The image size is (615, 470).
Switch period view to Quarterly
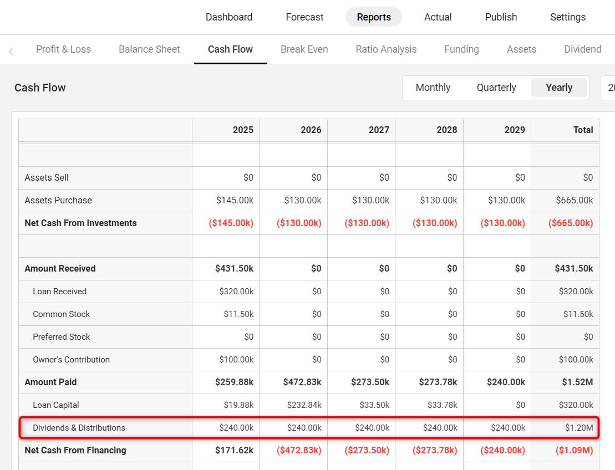(496, 88)
